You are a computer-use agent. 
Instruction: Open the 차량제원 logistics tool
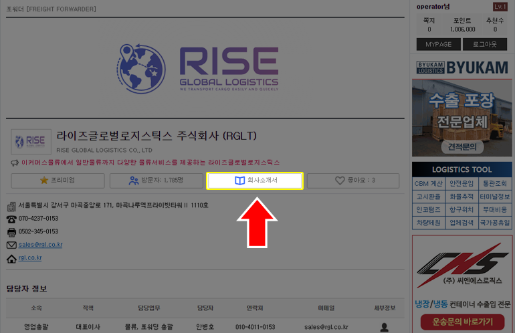pyautogui.click(x=428, y=223)
